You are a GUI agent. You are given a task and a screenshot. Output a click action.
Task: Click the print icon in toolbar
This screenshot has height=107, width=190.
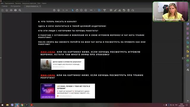click(x=15, y=10)
